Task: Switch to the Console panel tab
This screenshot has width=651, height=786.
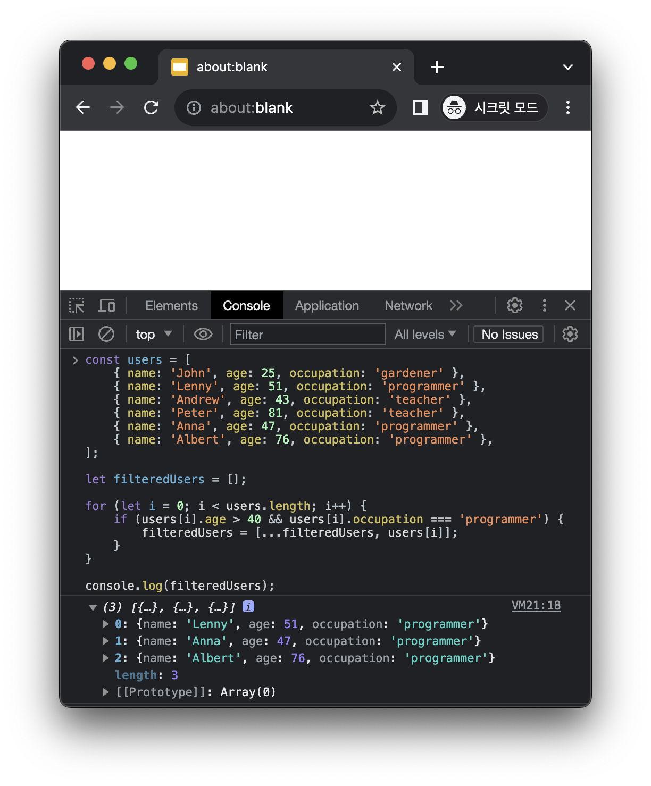Action: tap(246, 306)
